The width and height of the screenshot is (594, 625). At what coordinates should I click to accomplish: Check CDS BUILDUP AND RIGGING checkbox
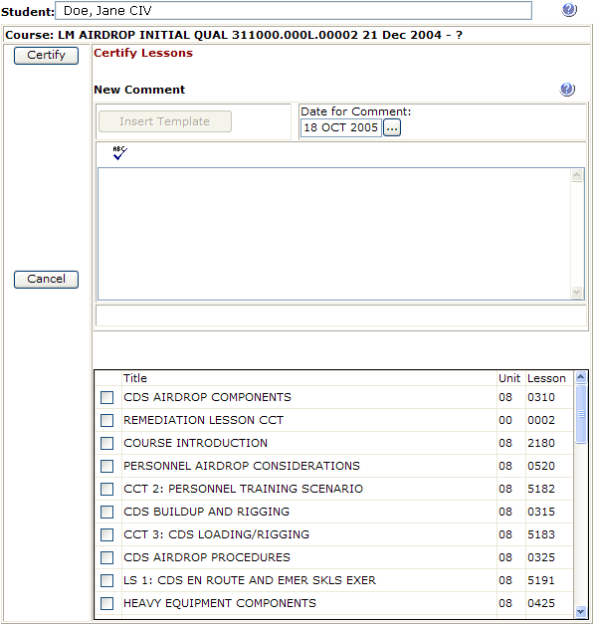click(106, 512)
